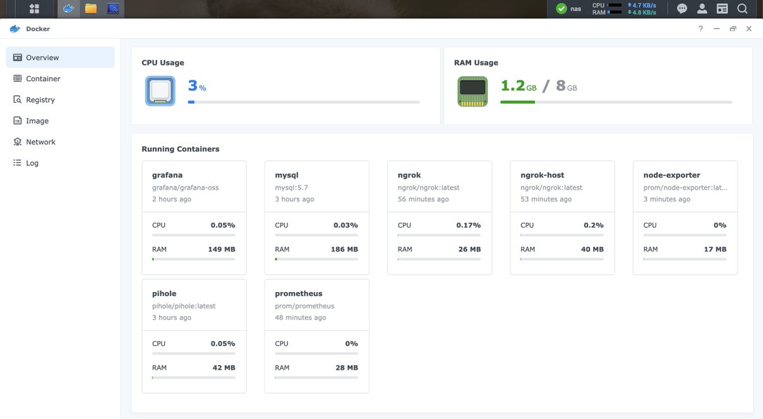Click the network upload speed 4.7 KB/s
The height and width of the screenshot is (419, 763).
[x=641, y=5]
